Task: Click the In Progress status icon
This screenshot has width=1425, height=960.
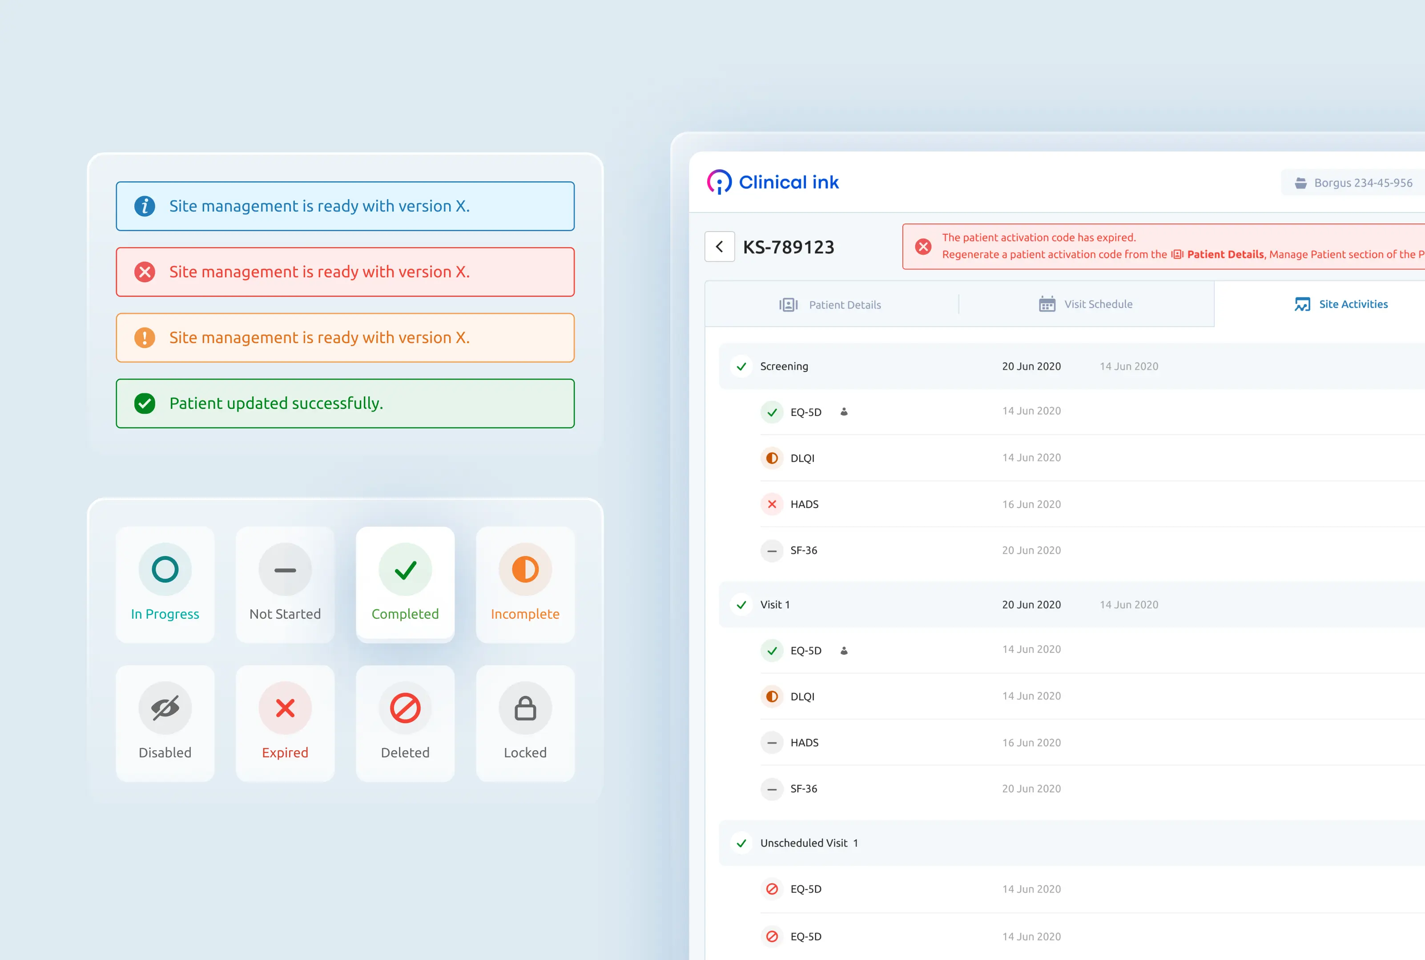Action: [164, 569]
